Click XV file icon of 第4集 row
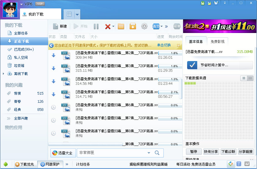 point(66,81)
